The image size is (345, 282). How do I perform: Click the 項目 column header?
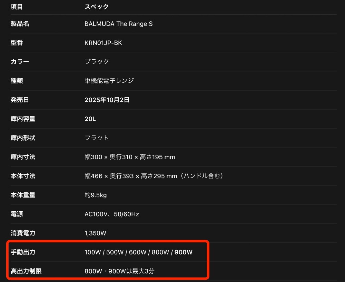(x=17, y=7)
